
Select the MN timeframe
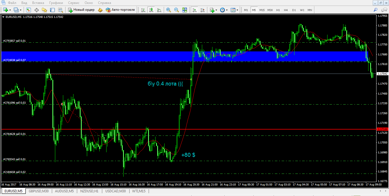(x=310, y=10)
